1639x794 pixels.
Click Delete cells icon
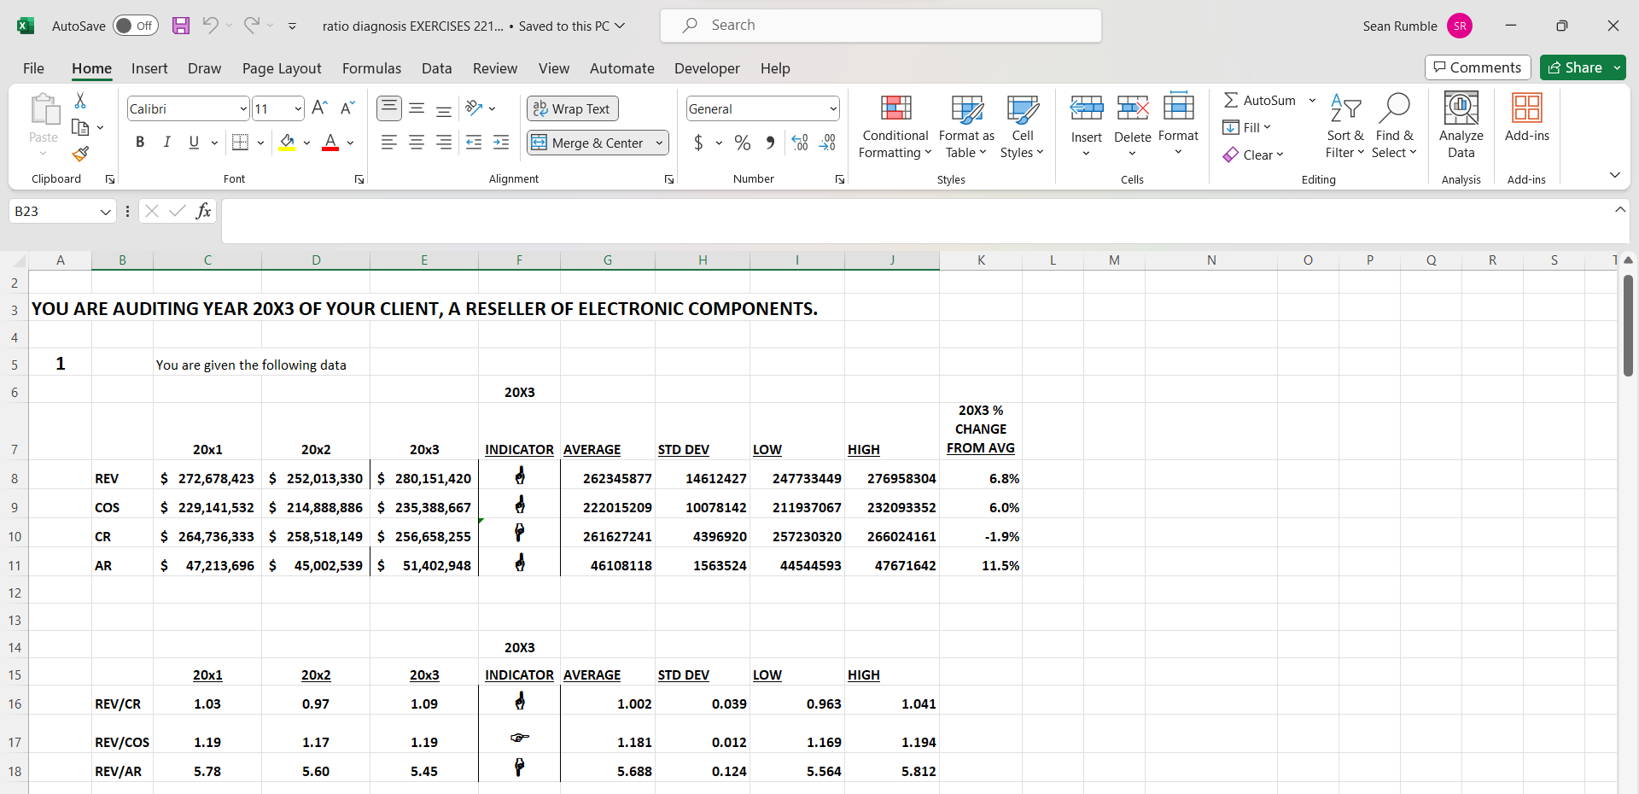(1133, 108)
